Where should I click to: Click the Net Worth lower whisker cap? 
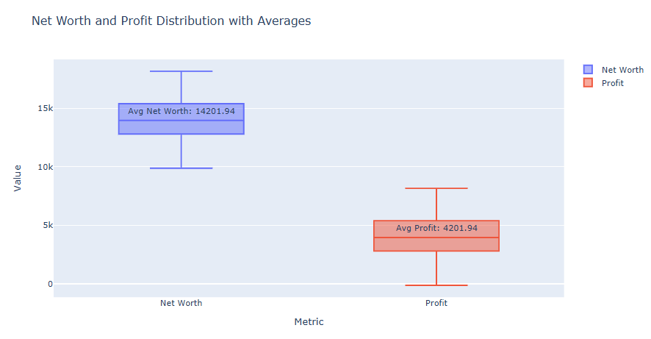[x=181, y=168]
